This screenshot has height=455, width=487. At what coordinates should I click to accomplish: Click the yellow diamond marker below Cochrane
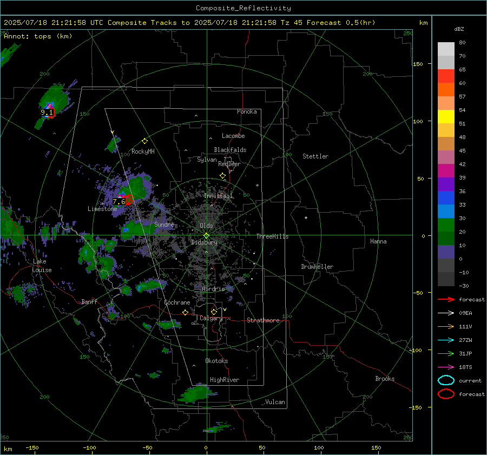point(185,312)
